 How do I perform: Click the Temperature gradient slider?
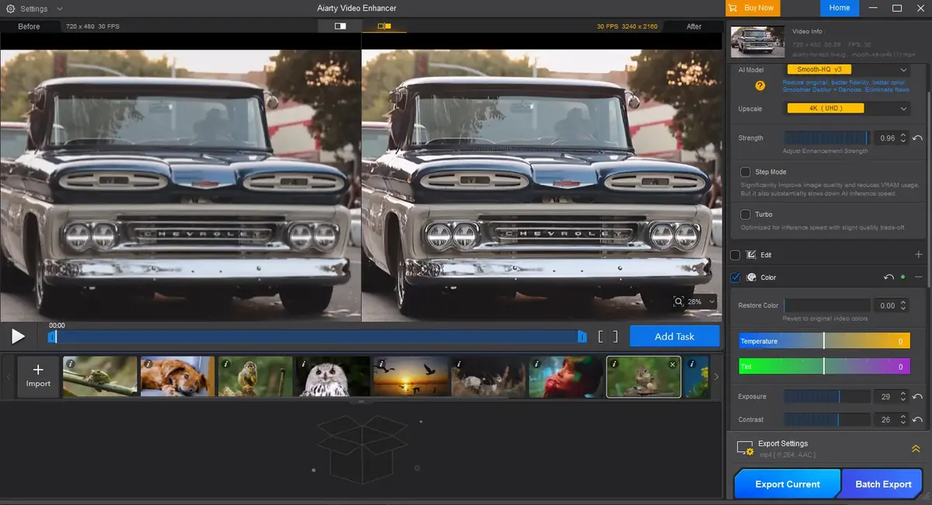(x=823, y=341)
